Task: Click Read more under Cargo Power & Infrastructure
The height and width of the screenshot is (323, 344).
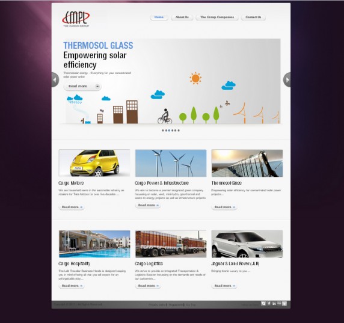Action: (x=148, y=205)
